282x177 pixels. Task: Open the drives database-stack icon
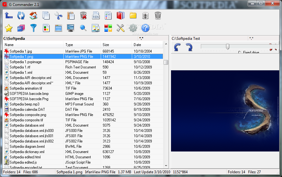[145, 16]
